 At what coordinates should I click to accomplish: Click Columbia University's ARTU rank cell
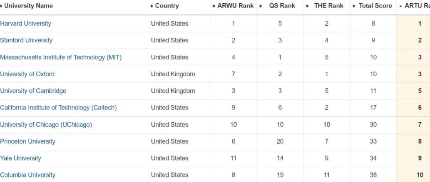(x=420, y=175)
